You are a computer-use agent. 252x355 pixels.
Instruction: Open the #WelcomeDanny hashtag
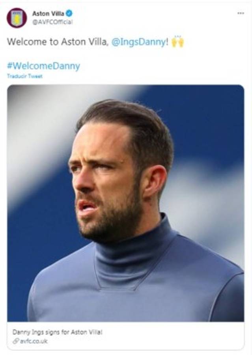pyautogui.click(x=43, y=66)
